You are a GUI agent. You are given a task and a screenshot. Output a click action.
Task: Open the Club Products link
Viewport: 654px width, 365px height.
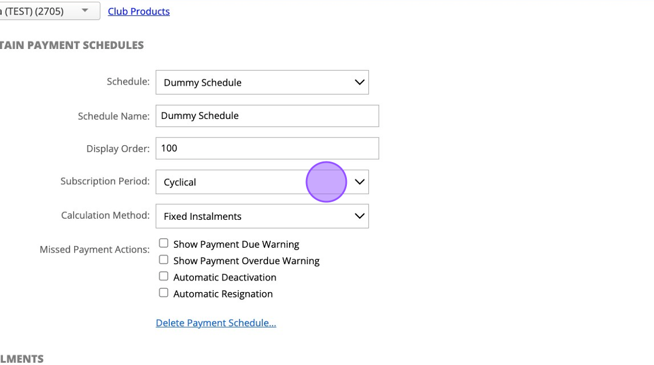pos(138,11)
